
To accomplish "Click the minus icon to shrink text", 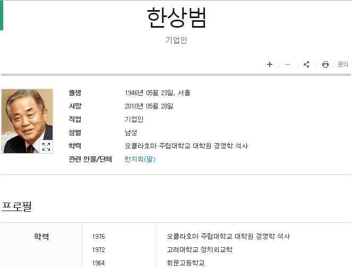I will click(288, 64).
